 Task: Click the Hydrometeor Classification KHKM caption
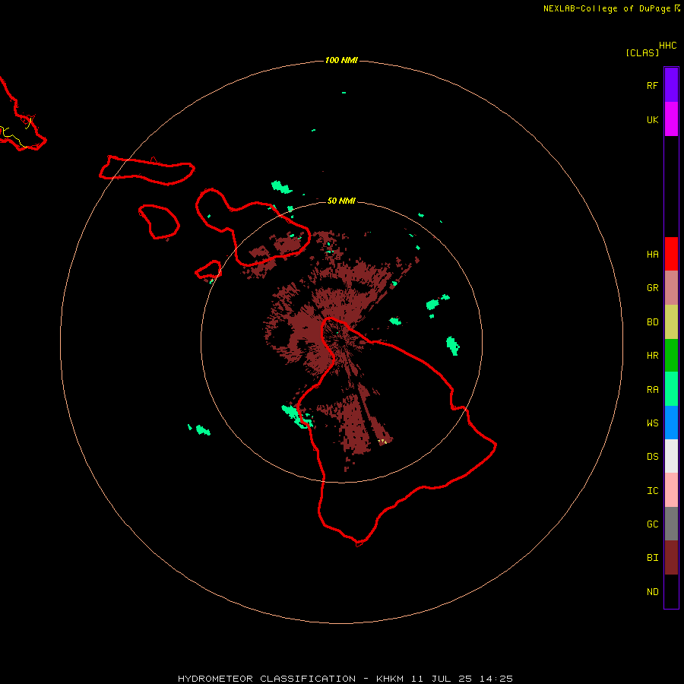coord(345,679)
